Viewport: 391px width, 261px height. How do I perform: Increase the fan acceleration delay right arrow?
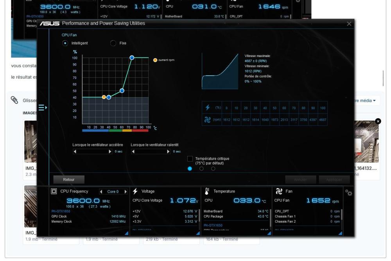(x=110, y=151)
